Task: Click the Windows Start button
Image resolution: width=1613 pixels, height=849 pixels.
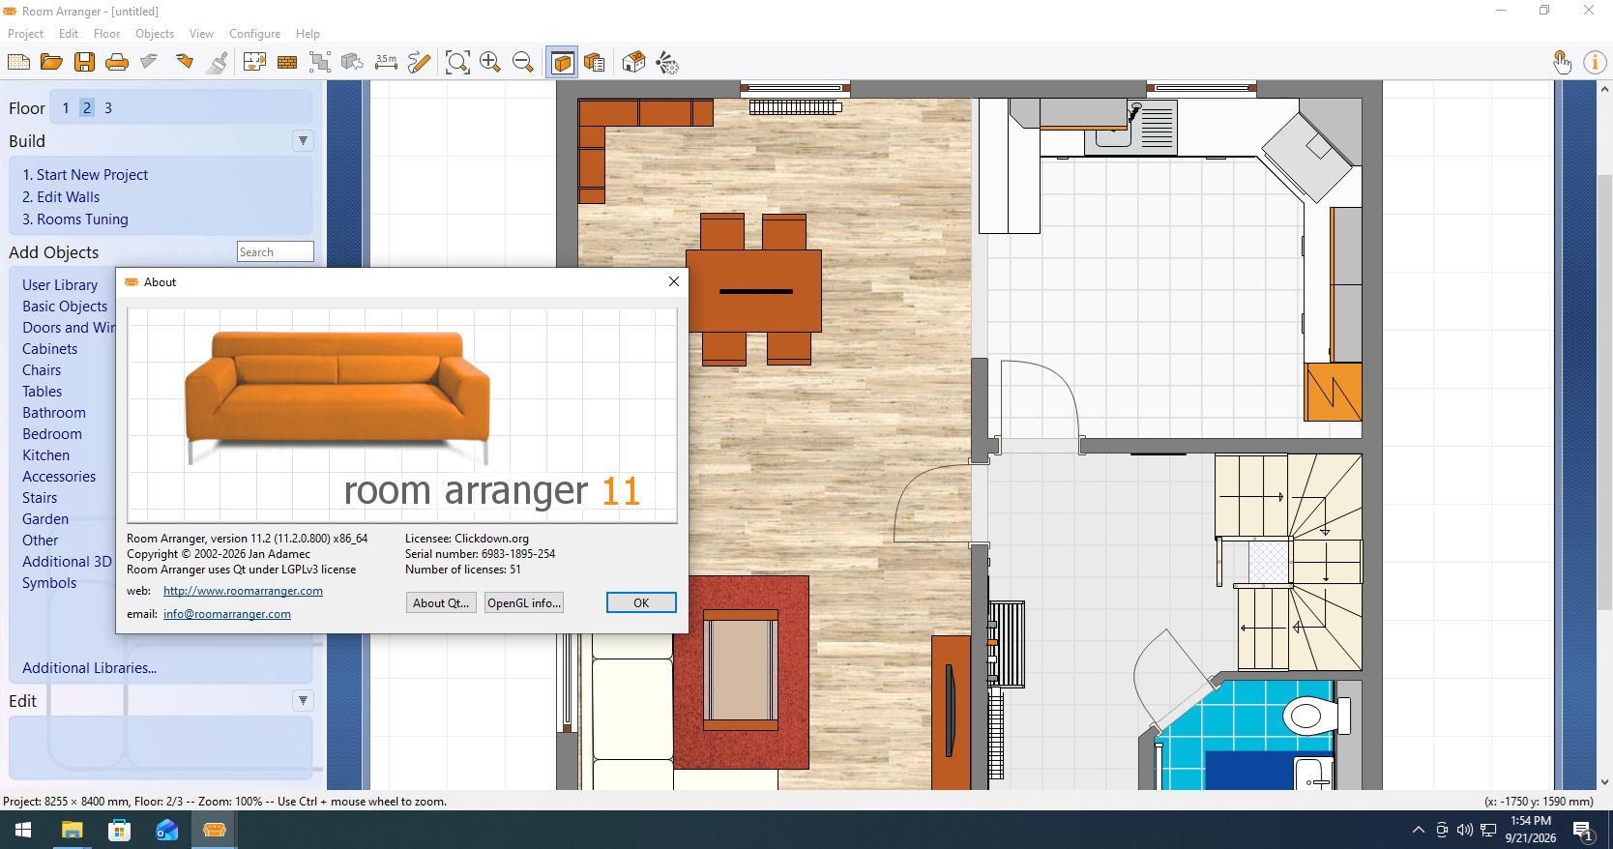Action: pyautogui.click(x=23, y=830)
